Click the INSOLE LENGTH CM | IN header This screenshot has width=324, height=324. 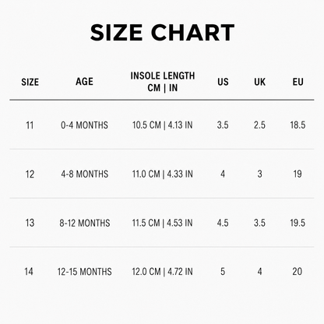point(163,82)
